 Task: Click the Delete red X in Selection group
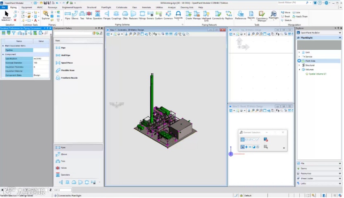[x=15, y=20]
